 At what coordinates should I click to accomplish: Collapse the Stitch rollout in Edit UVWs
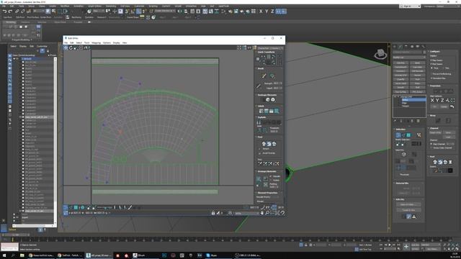(x=261, y=106)
